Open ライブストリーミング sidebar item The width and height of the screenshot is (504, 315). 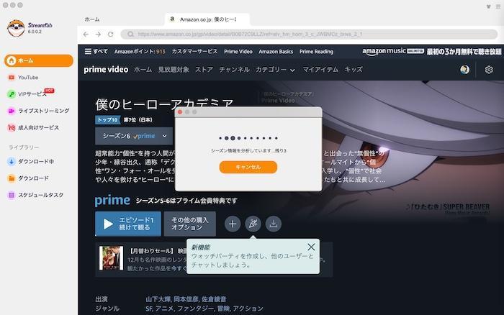tap(43, 111)
